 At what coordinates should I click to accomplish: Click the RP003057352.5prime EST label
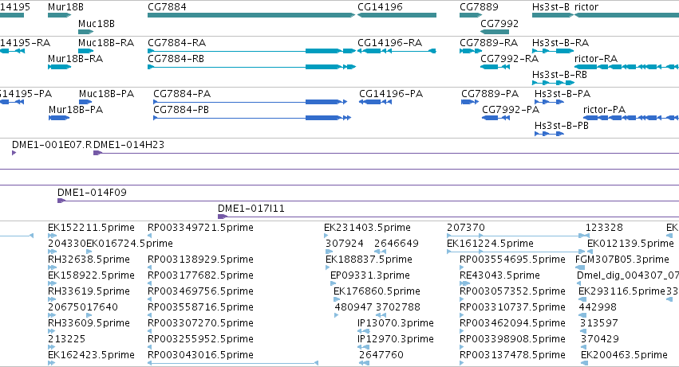(x=513, y=291)
